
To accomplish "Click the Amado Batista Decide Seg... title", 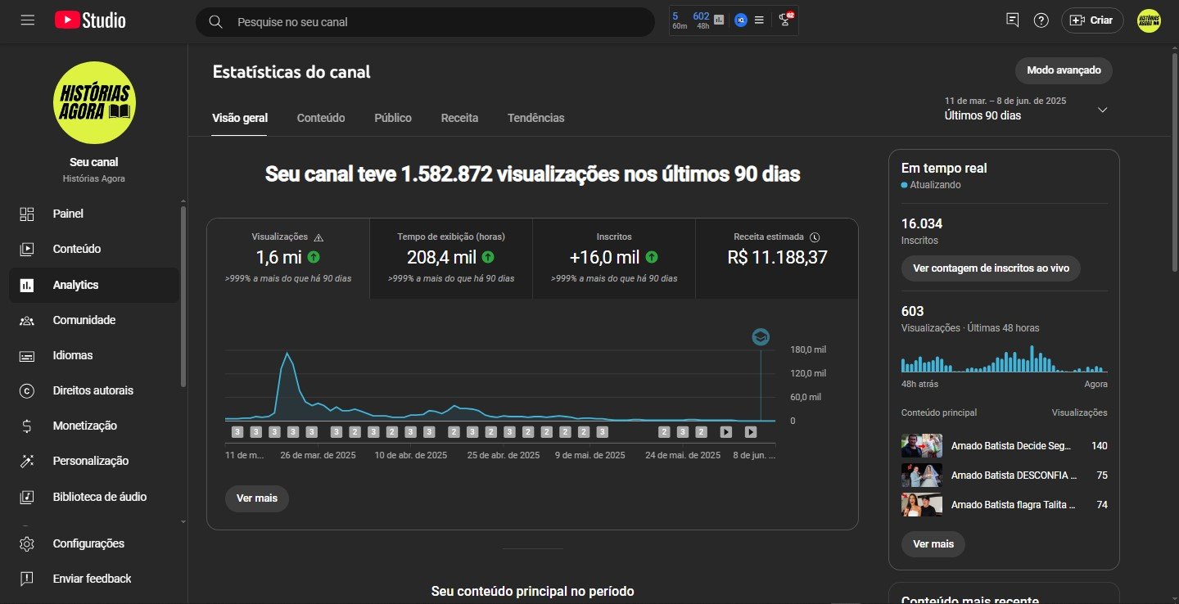I will point(1011,446).
